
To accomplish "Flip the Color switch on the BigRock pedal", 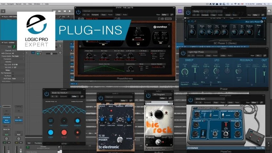I will (151, 114).
